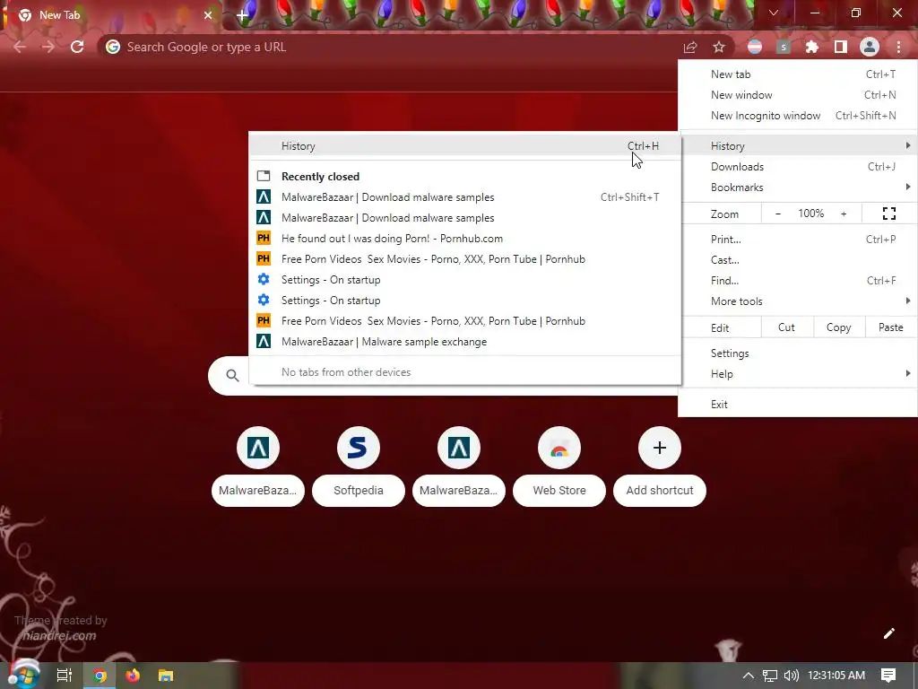Open the notification center icon

pyautogui.click(x=888, y=676)
